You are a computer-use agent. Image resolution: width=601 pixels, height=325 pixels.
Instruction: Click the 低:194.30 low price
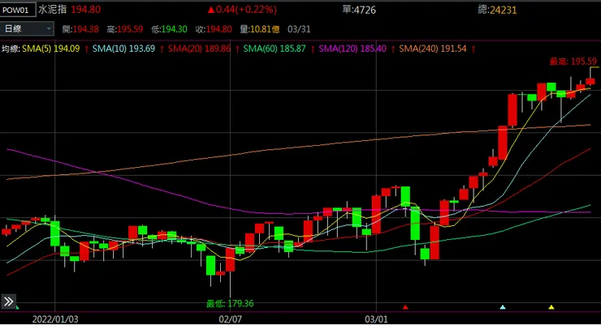click(x=170, y=29)
